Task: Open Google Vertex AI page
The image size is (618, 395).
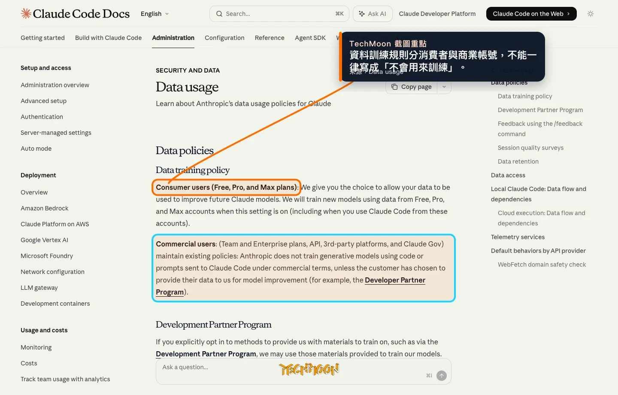Action: click(44, 240)
